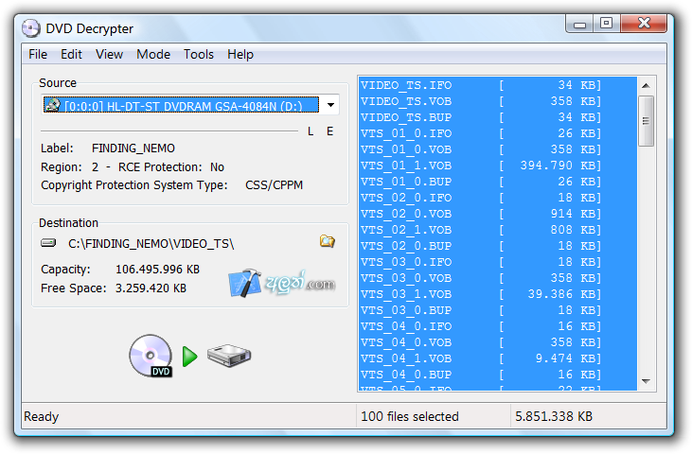Viewport: 692px width, 454px height.
Task: Select VTS_01_1.VOB file of 394.790 KB
Action: click(498, 166)
